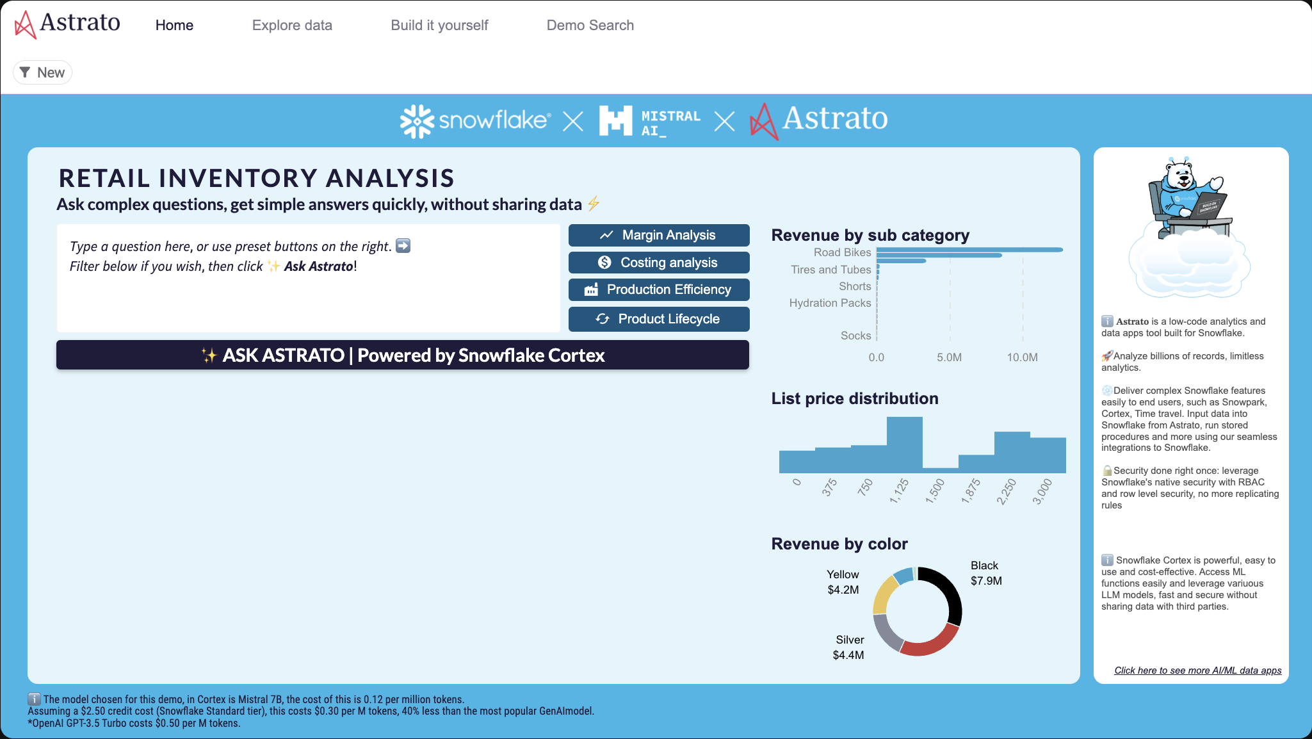Open the Demo Search tab
This screenshot has height=739, width=1312.
point(590,25)
